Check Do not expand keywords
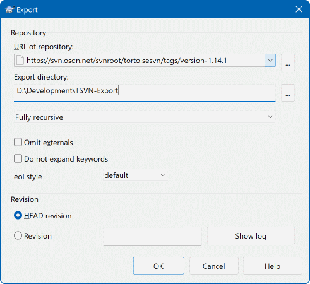Viewport: 310px width, 284px height. pos(18,158)
